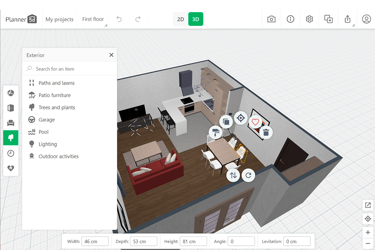Zoom out with the minus button
Image resolution: width=375 pixels, height=250 pixels.
click(x=368, y=243)
